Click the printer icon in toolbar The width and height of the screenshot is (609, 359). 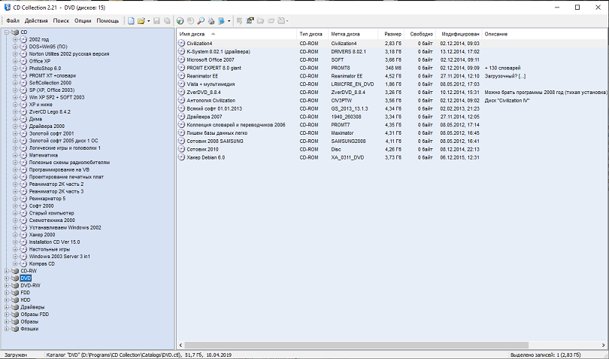pos(211,20)
